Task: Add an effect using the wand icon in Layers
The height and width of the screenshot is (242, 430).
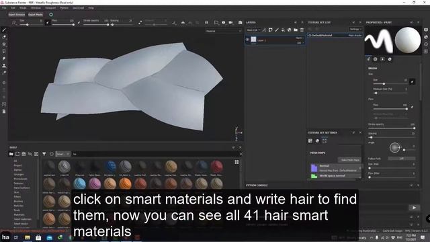Action: [x=264, y=30]
